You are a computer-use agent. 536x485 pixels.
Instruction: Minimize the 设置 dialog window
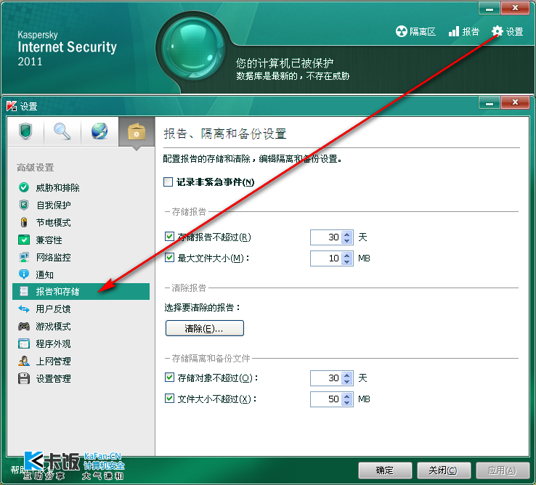[490, 102]
